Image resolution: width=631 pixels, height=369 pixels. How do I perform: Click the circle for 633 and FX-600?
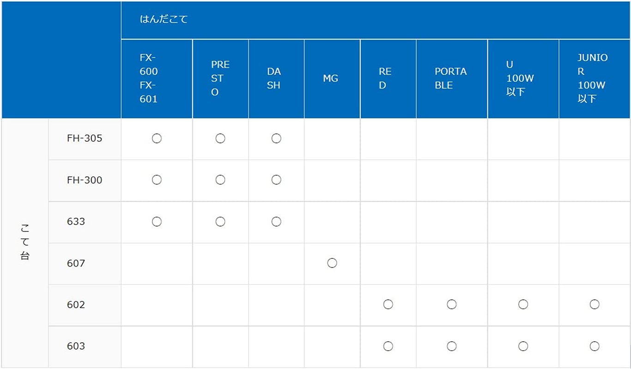157,222
